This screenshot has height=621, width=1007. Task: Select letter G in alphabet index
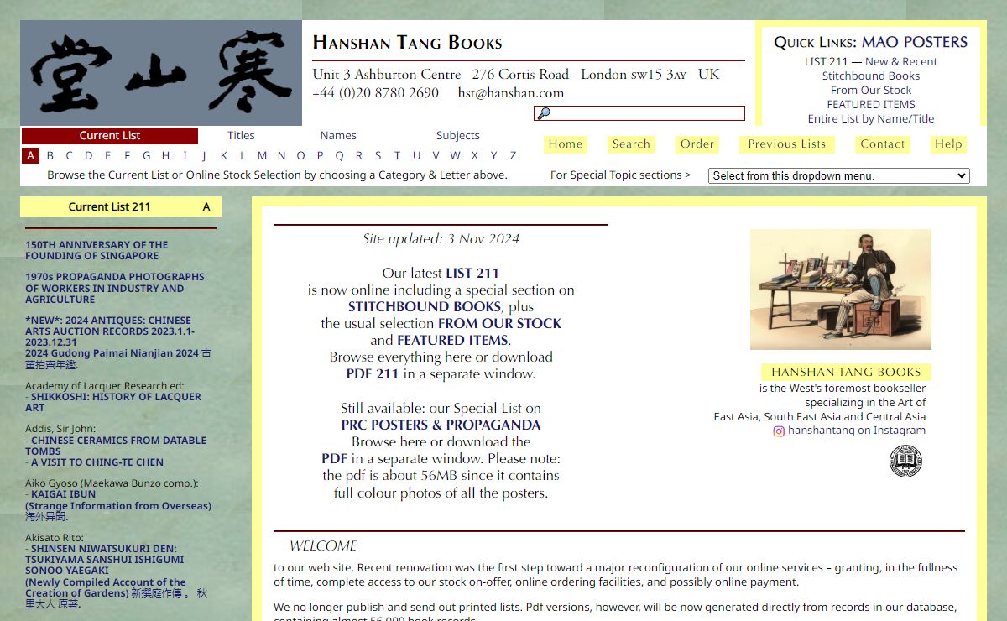pyautogui.click(x=147, y=156)
